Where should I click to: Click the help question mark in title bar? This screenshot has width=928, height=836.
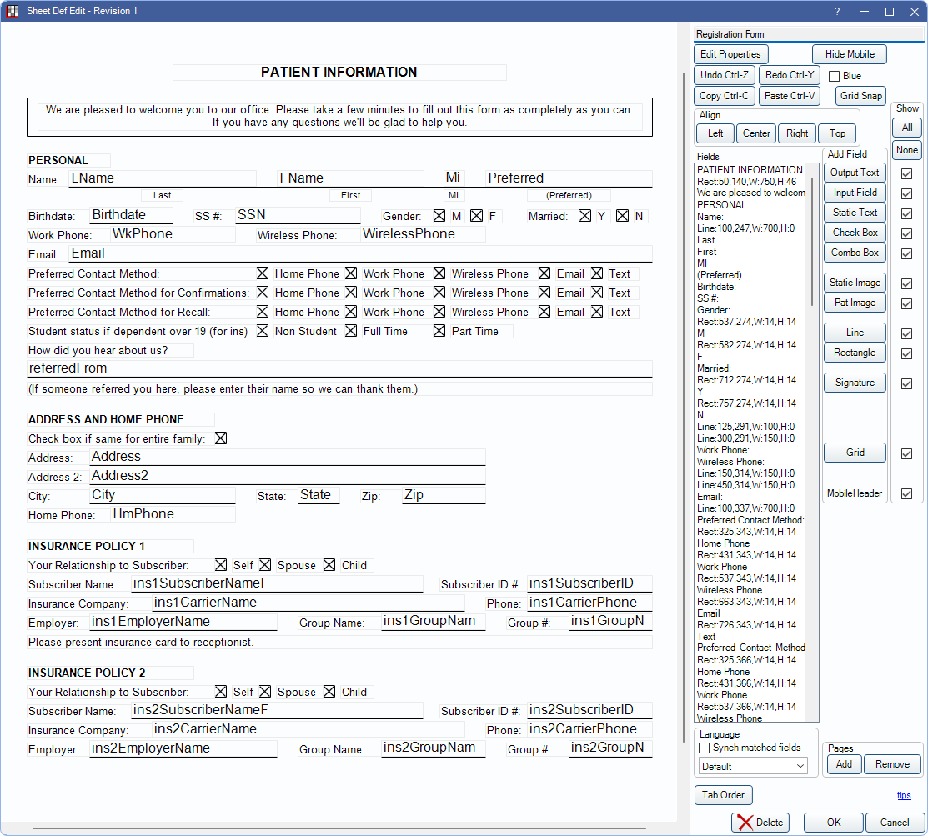click(x=837, y=11)
